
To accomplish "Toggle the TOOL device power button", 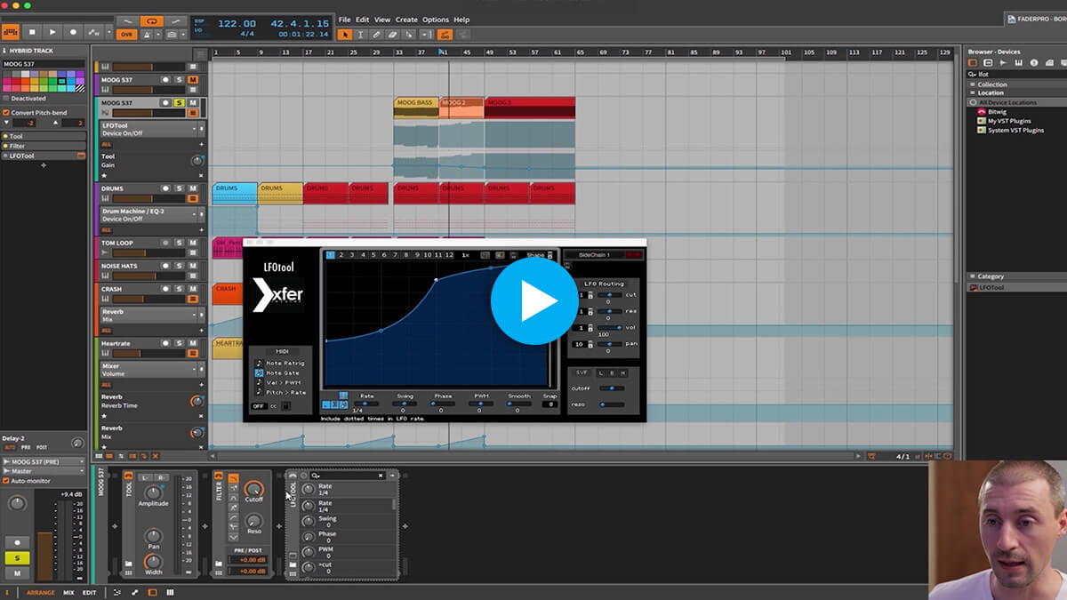I will click(x=128, y=476).
